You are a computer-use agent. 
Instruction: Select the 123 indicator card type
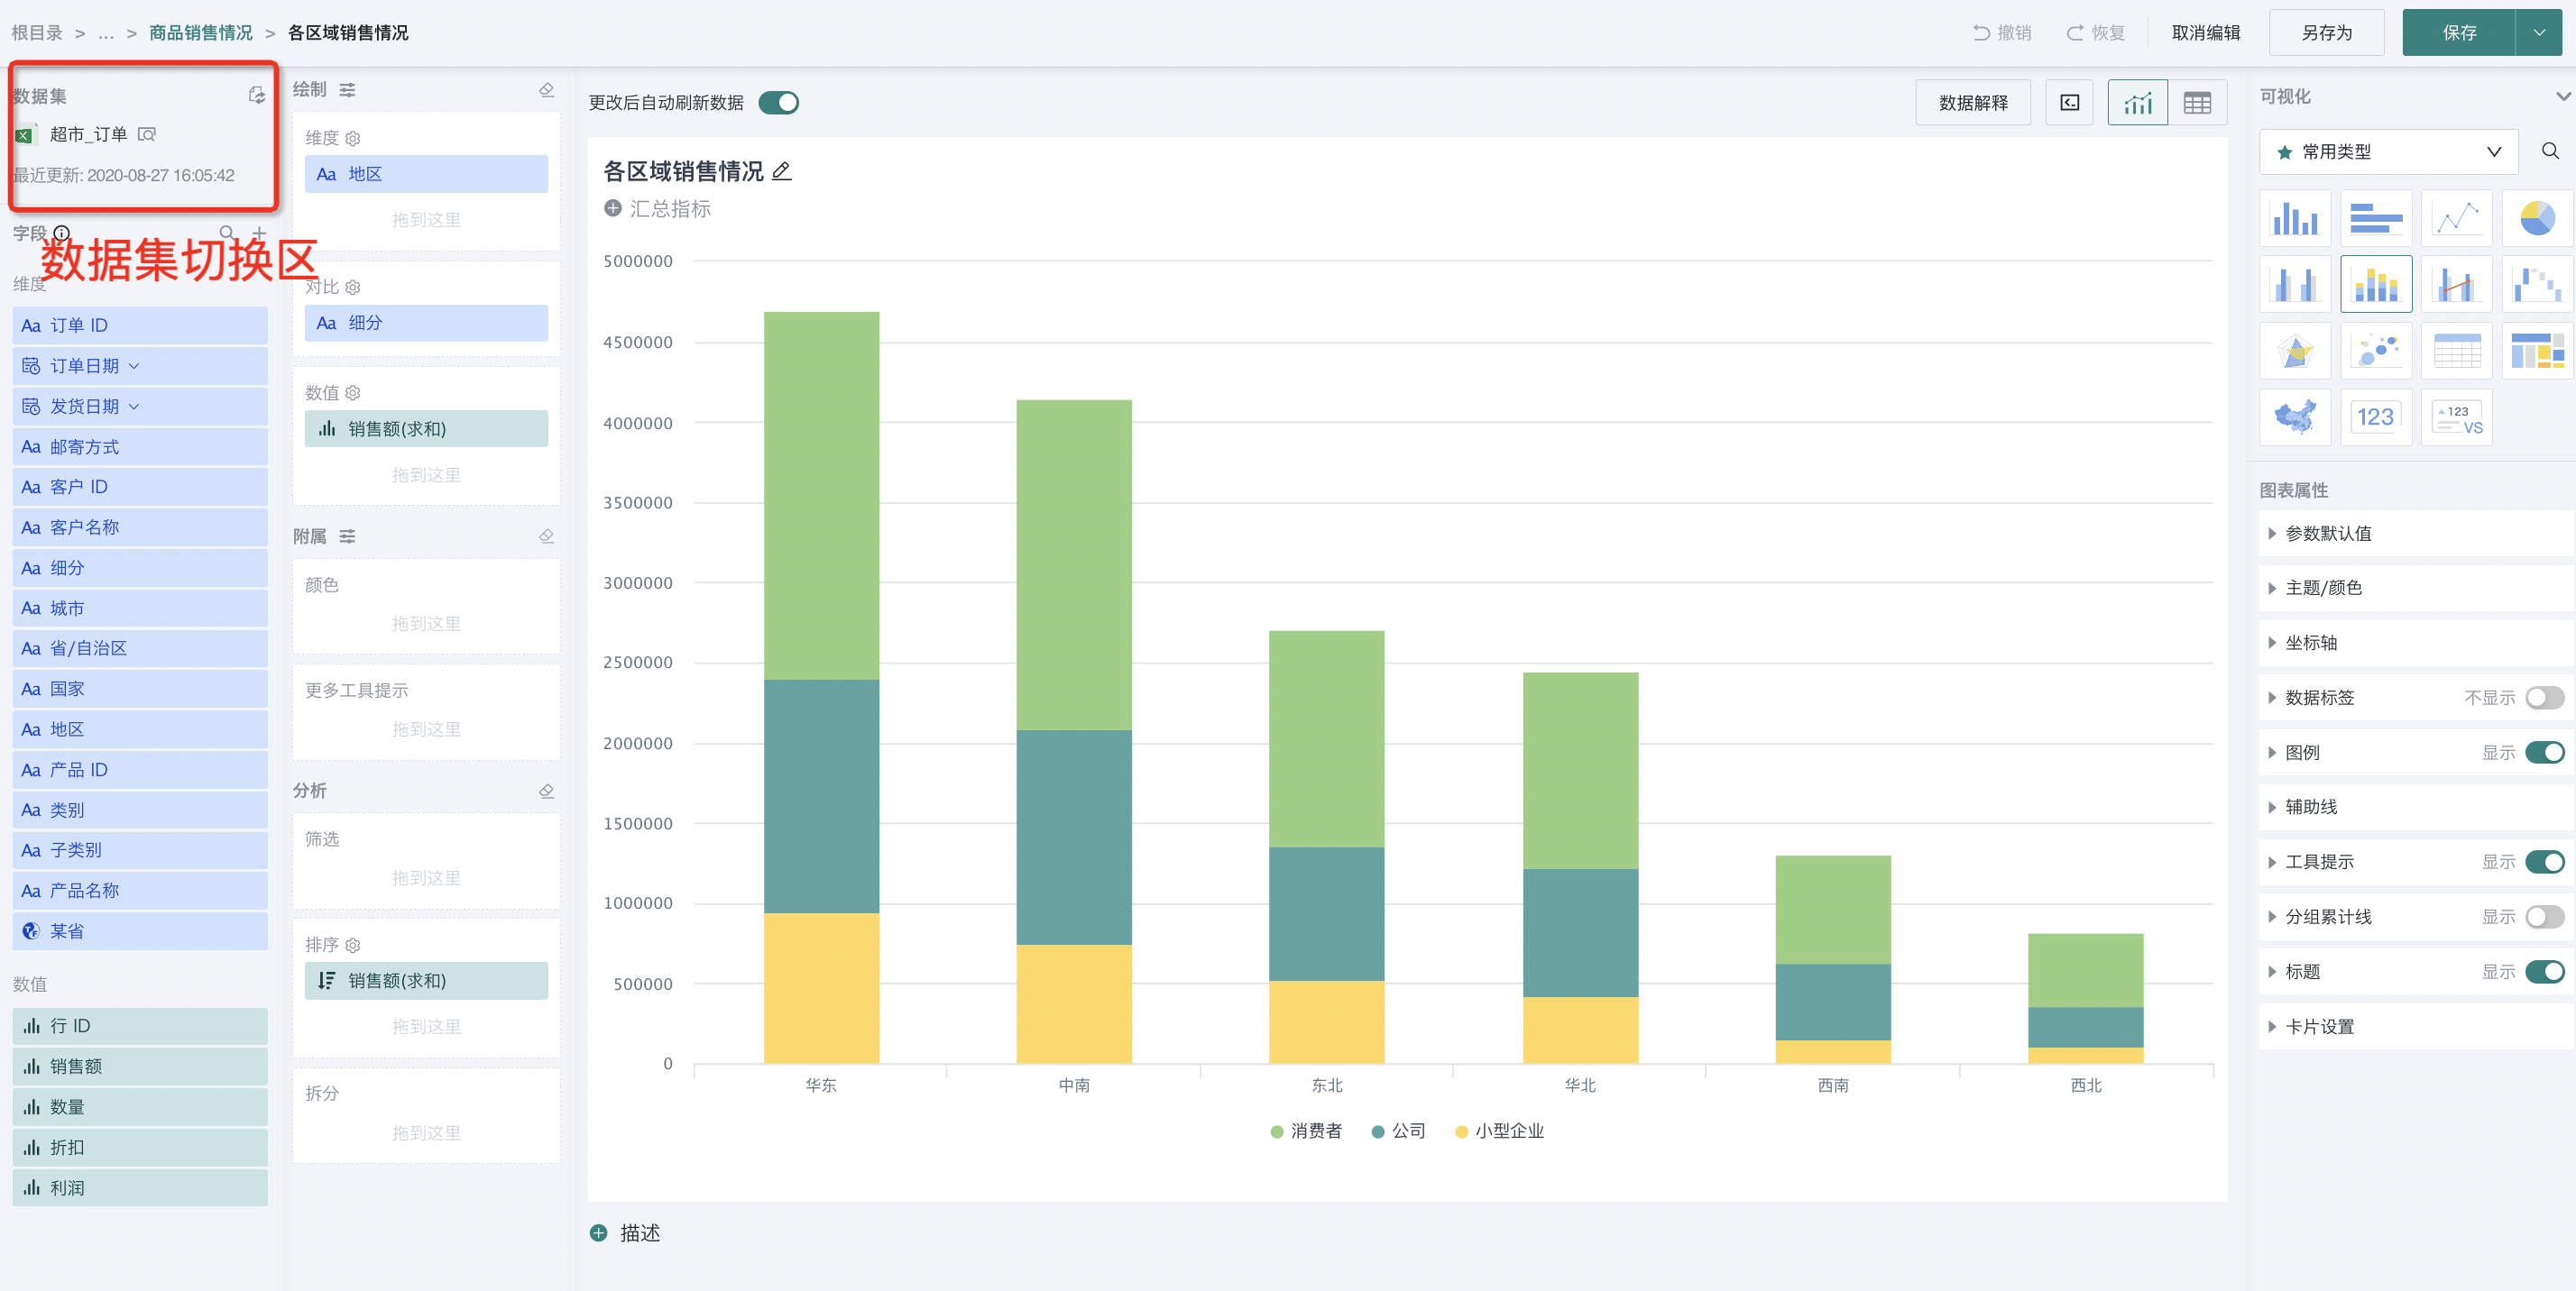pos(2375,417)
